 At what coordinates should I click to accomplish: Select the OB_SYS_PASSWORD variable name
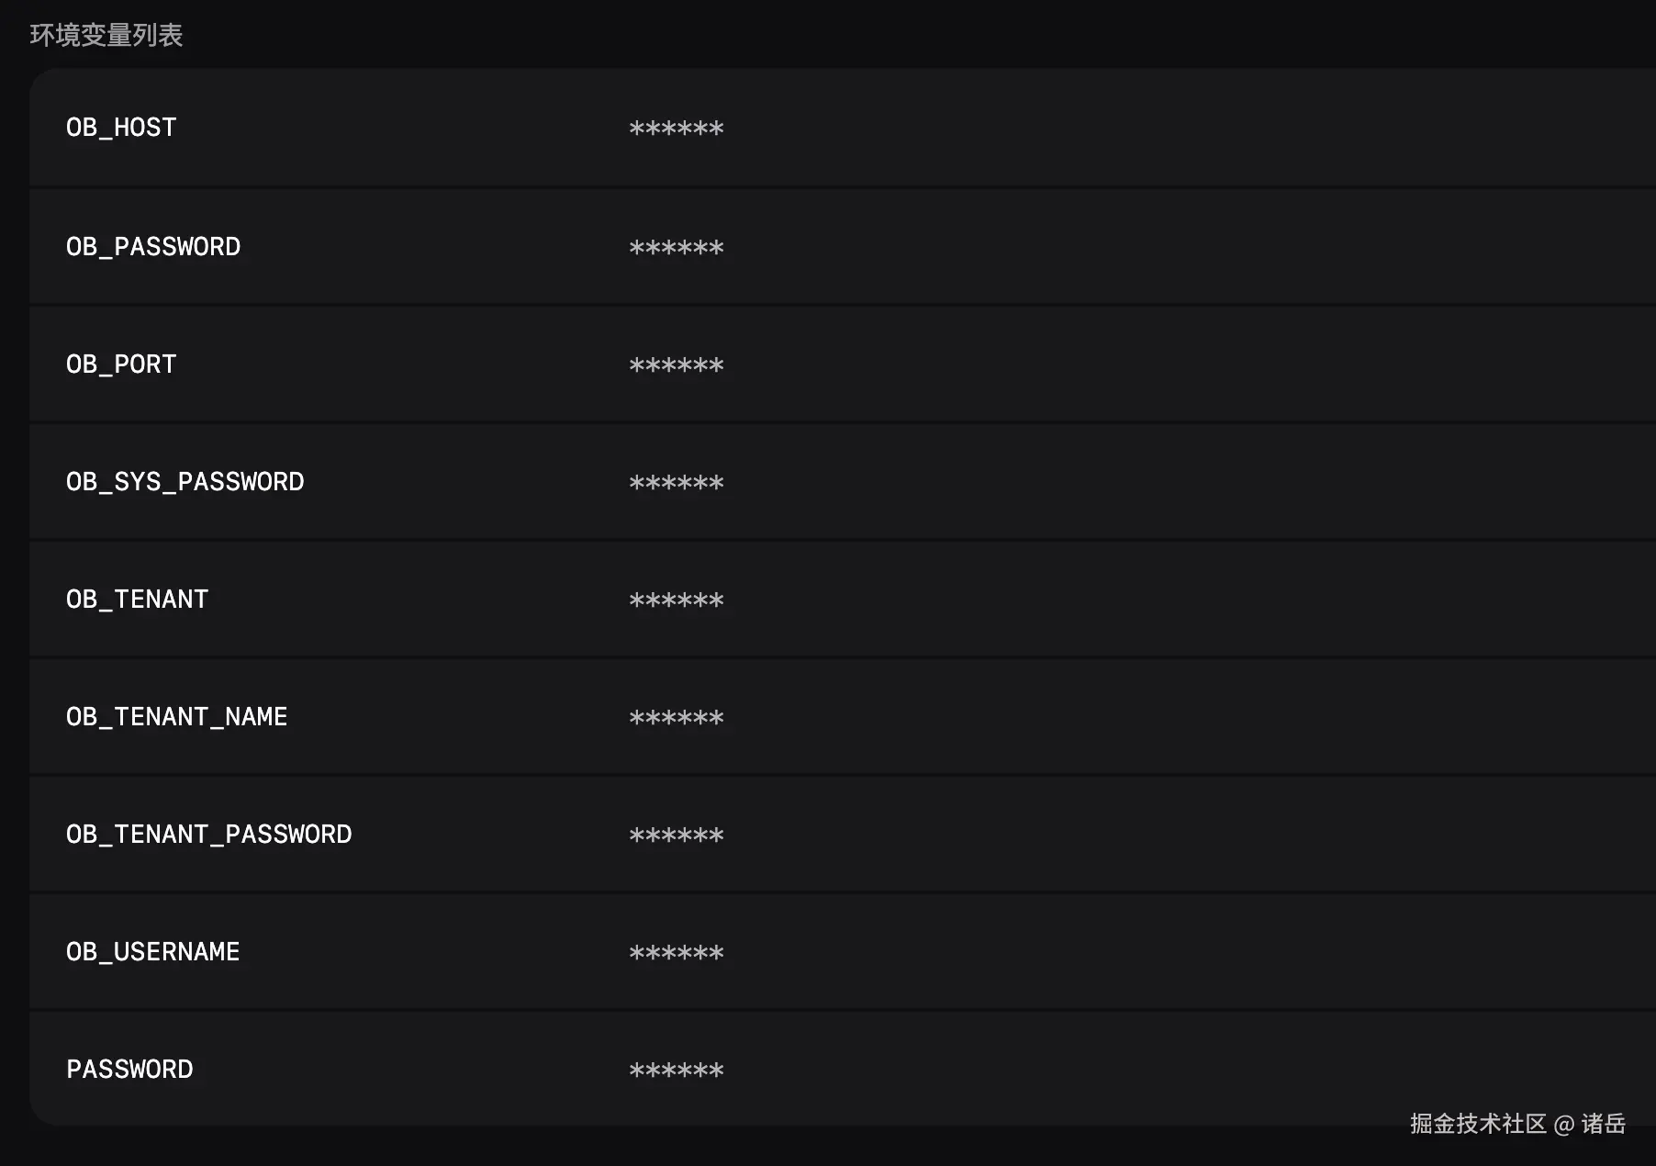tap(185, 482)
